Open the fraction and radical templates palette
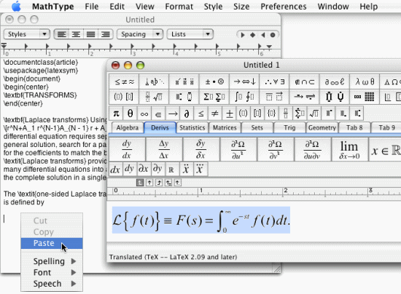Screen dimensions: 401x294 (x=154, y=97)
